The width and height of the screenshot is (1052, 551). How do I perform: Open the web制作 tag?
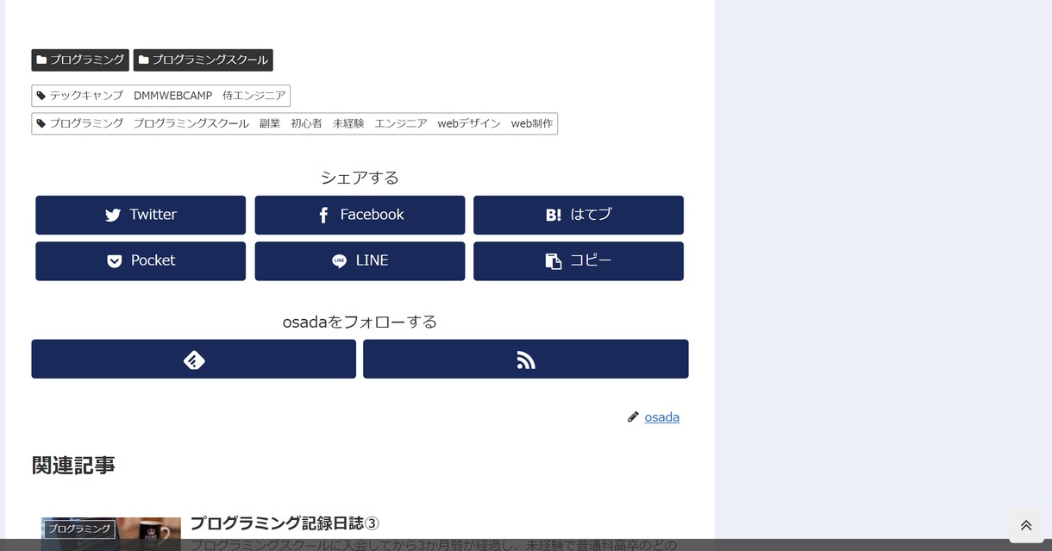tap(532, 123)
